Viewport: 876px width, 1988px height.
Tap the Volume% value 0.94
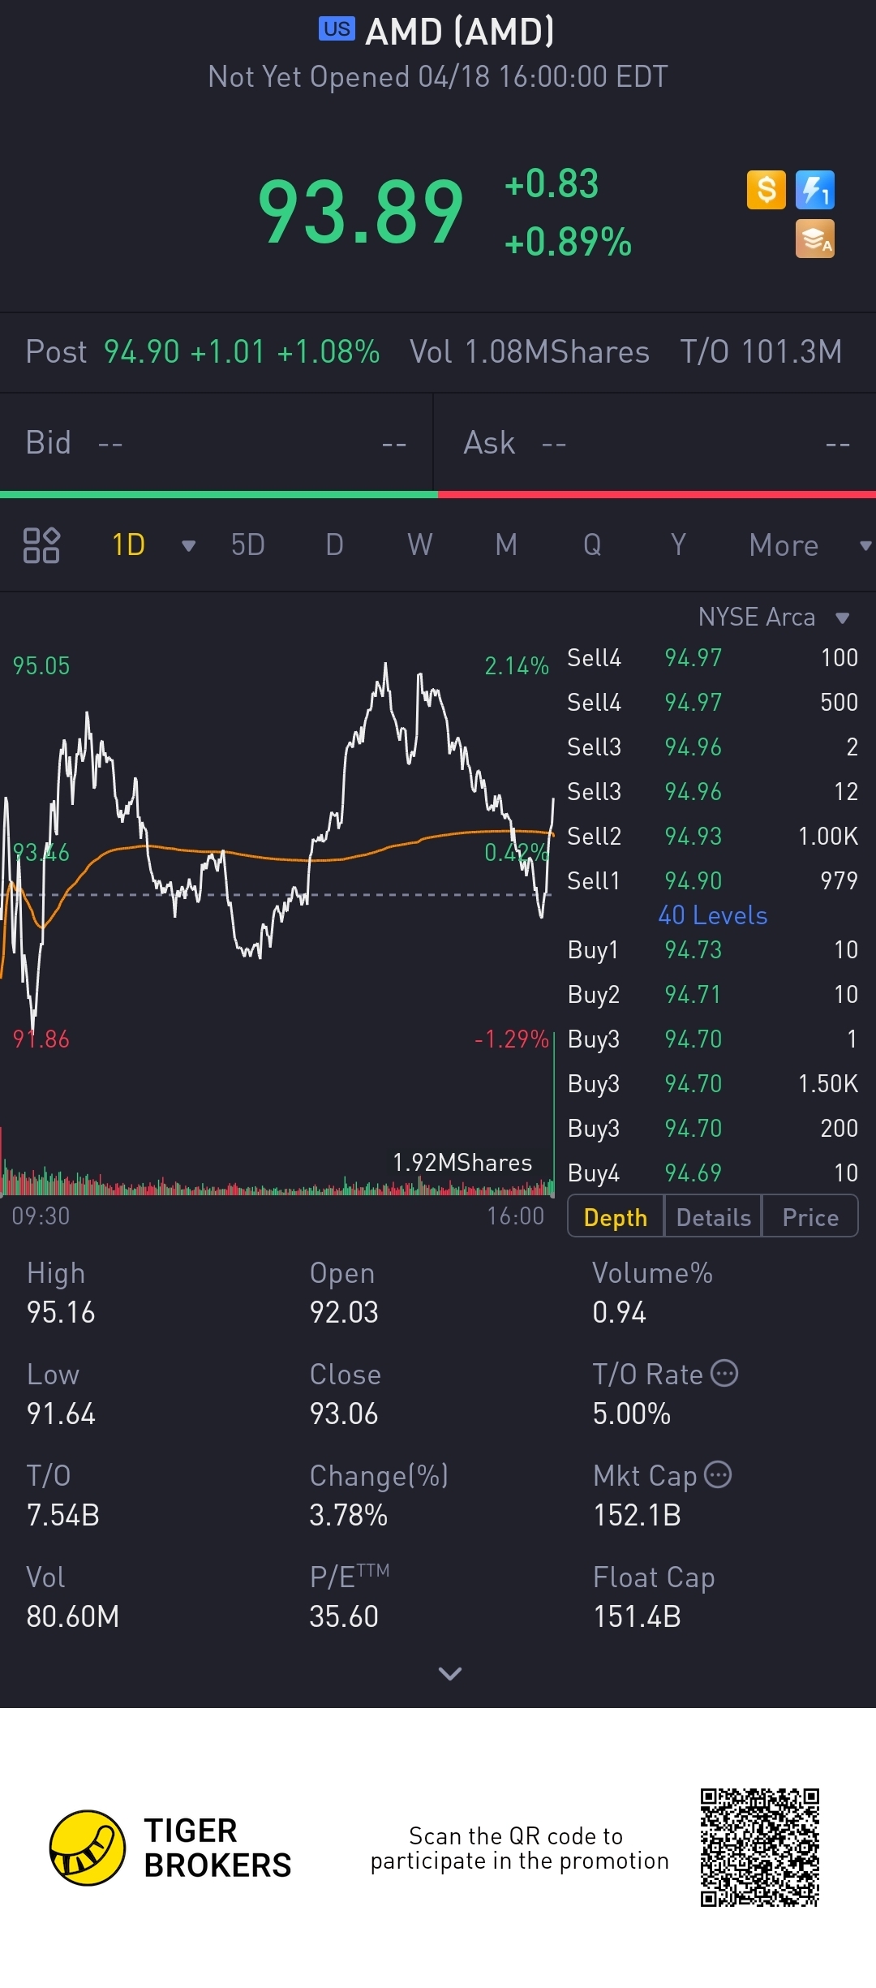coord(619,1312)
